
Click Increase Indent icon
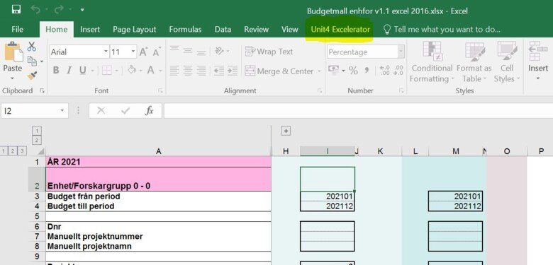click(x=232, y=71)
